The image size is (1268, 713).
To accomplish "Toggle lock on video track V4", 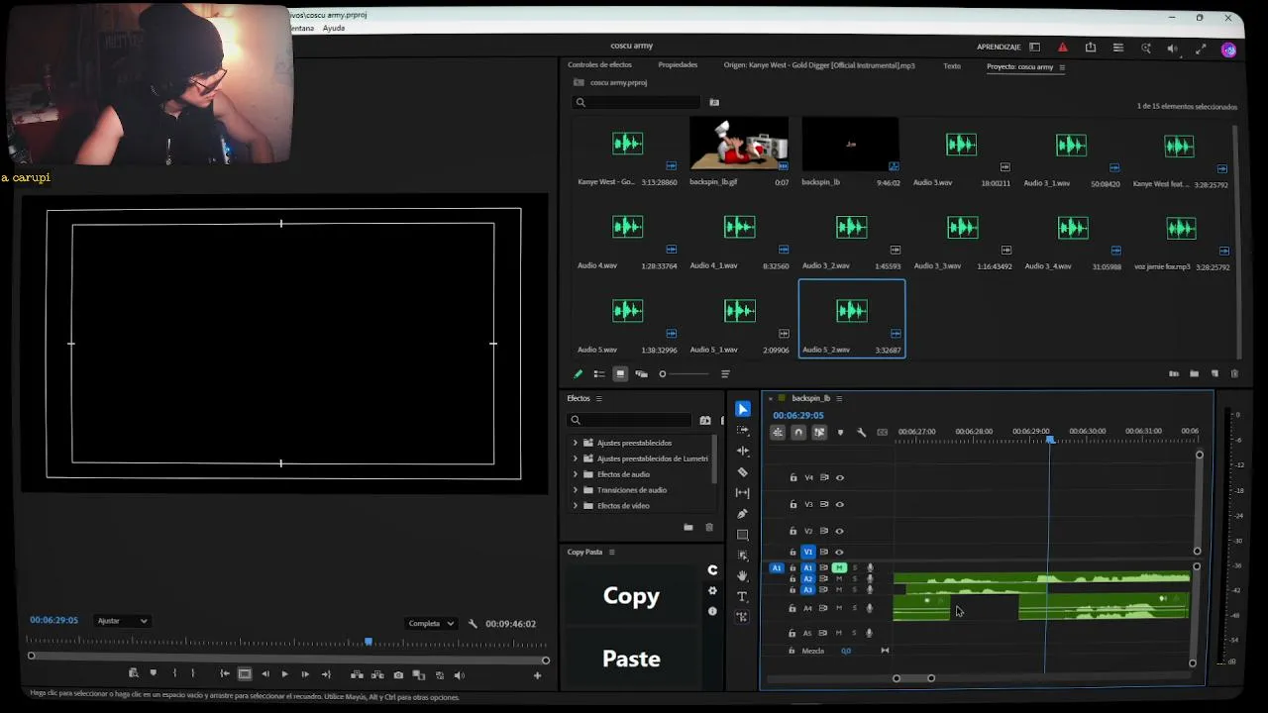I will [793, 477].
